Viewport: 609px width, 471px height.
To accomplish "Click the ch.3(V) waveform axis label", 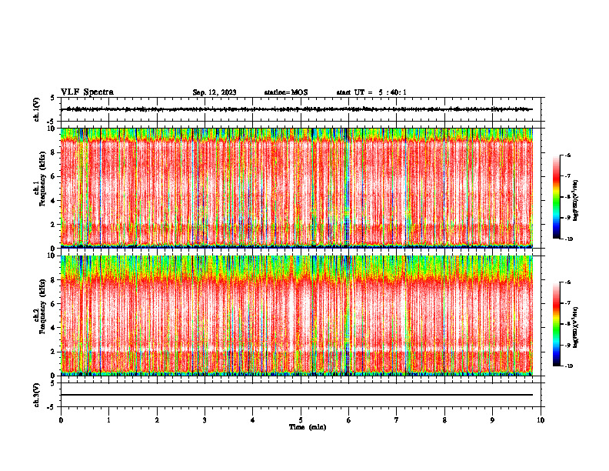I will [37, 395].
